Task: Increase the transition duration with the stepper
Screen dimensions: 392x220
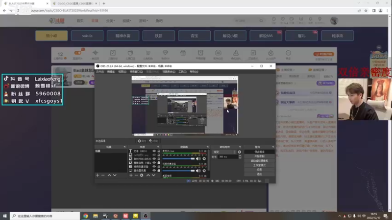Action: point(240,155)
